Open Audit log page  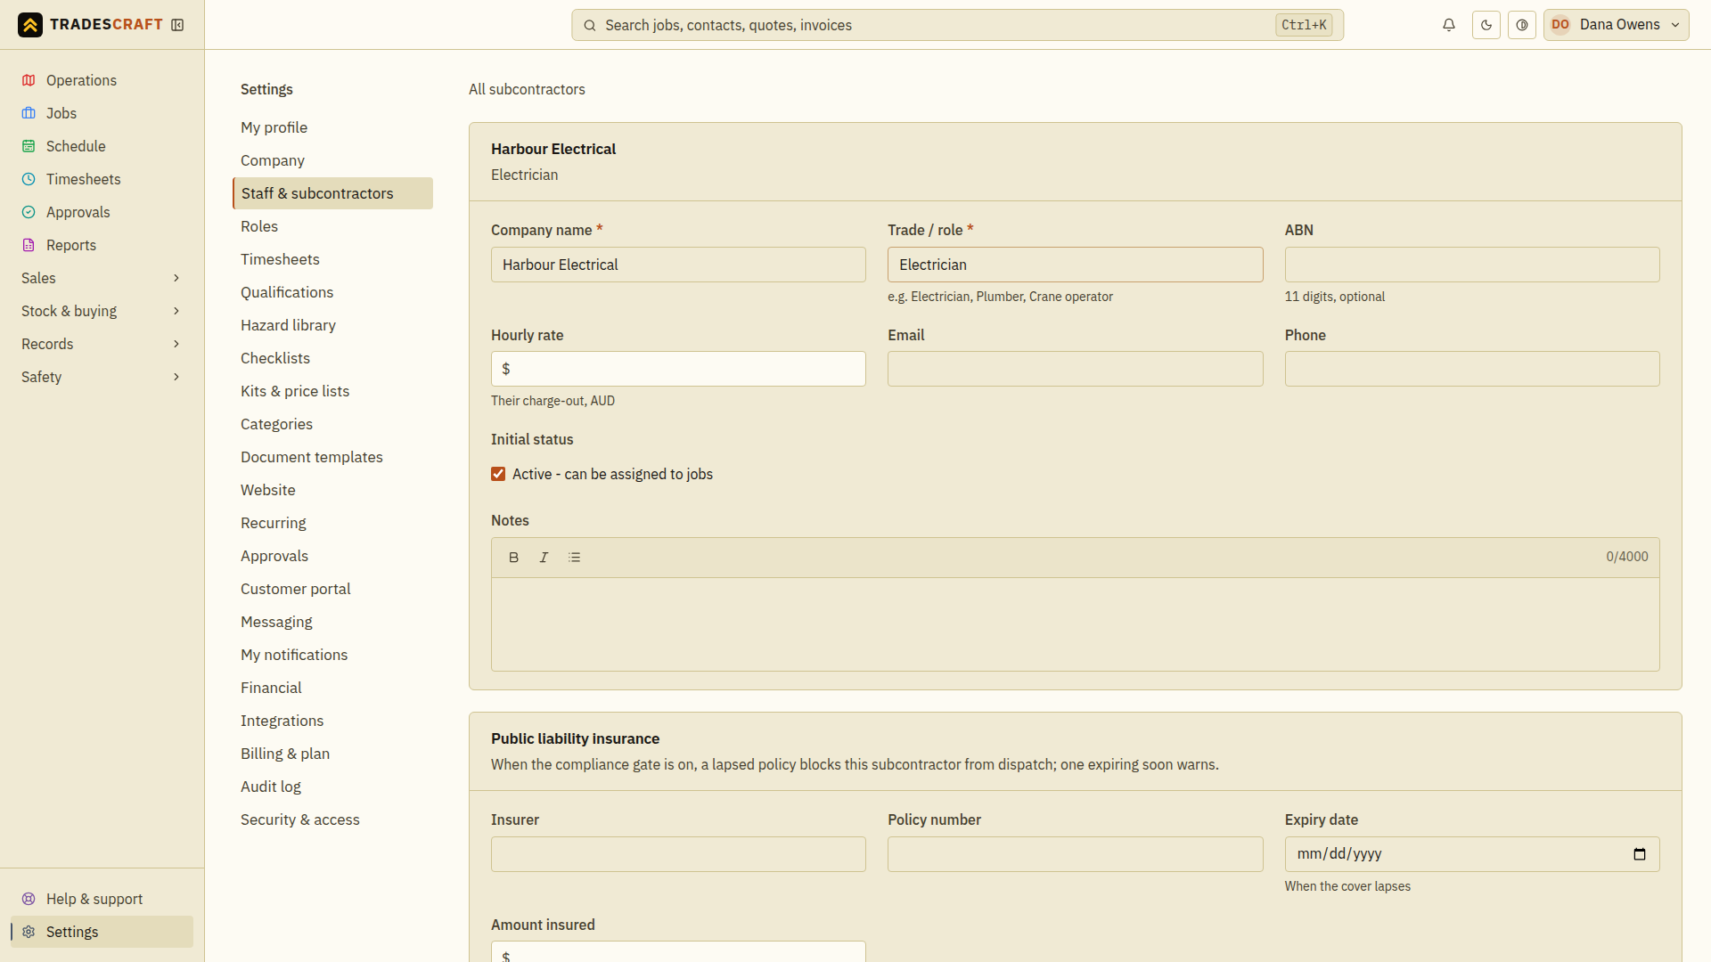[x=332, y=787]
